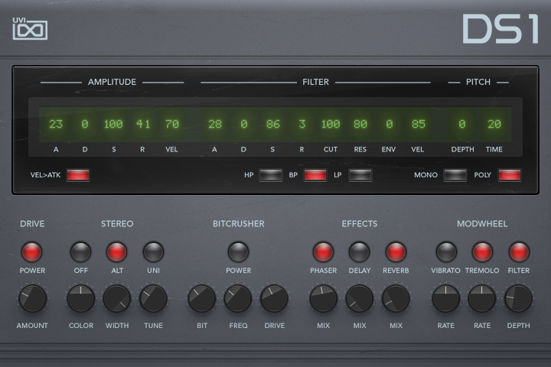This screenshot has height=367, width=551.
Task: Click the stereo COLOR knob
Action: point(81,298)
